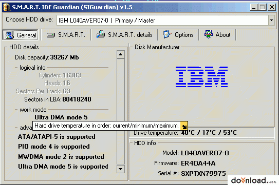
Task: Click the Model value L040AVER07-0
Action: pos(205,153)
